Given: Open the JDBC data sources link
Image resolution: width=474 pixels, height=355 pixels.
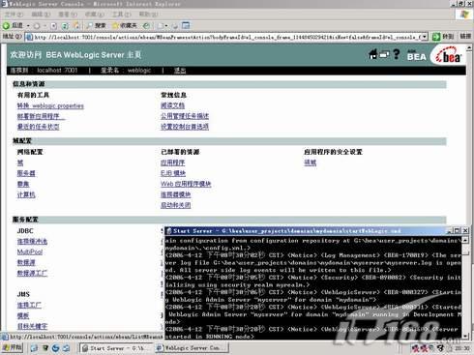Looking at the screenshot, I should (x=26, y=262).
